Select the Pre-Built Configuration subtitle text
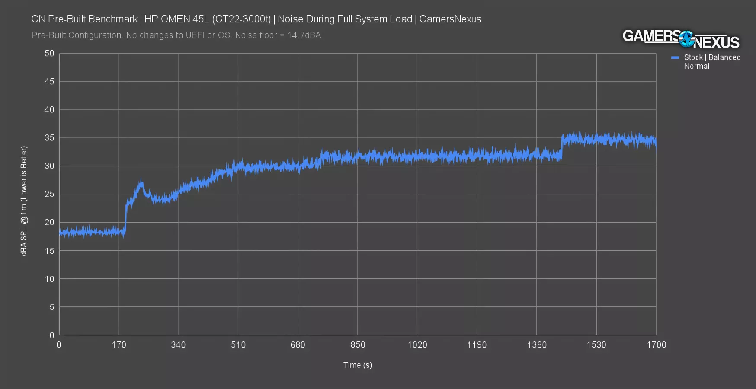The image size is (756, 389). click(176, 35)
